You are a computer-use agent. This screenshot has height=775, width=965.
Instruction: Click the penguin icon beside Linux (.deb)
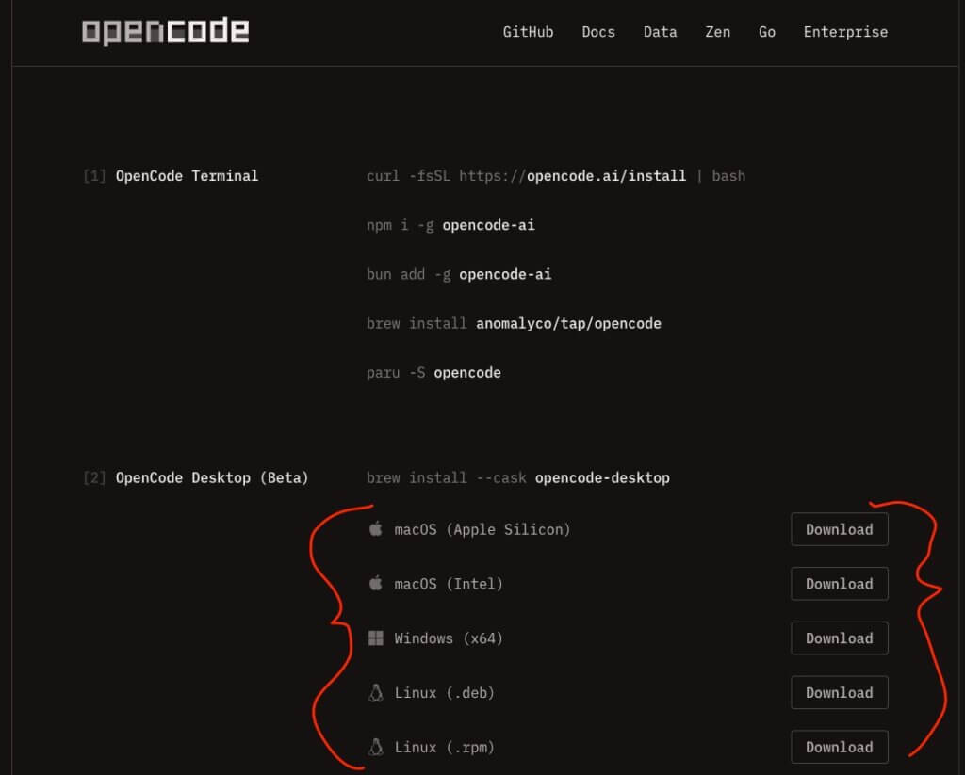(375, 692)
